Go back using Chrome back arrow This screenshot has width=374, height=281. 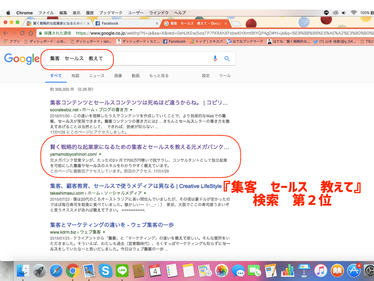[x=5, y=33]
